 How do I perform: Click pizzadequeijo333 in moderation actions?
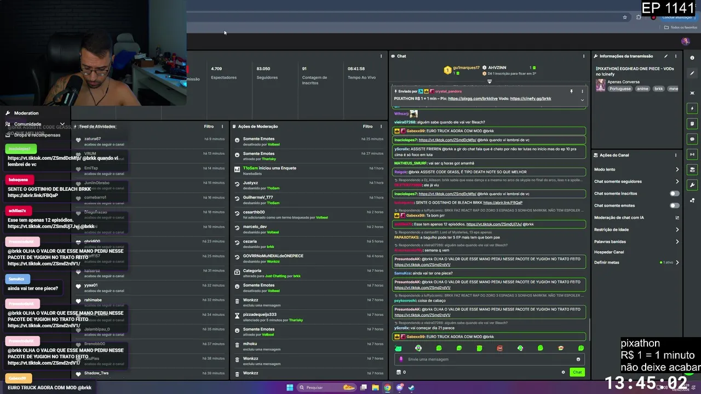[260, 315]
